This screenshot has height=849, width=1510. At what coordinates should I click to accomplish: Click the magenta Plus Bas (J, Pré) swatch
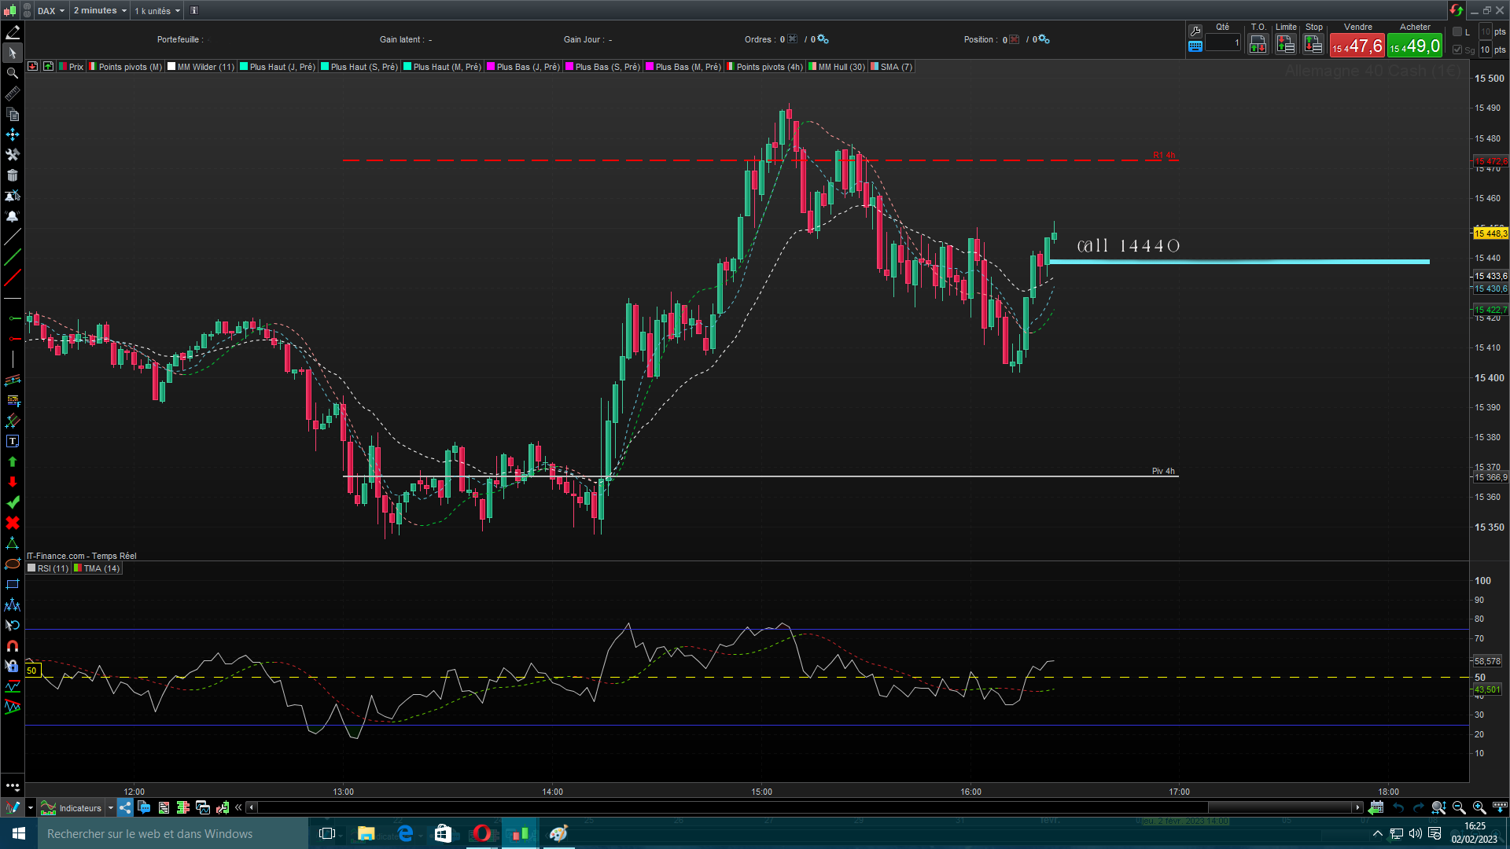[x=491, y=67]
